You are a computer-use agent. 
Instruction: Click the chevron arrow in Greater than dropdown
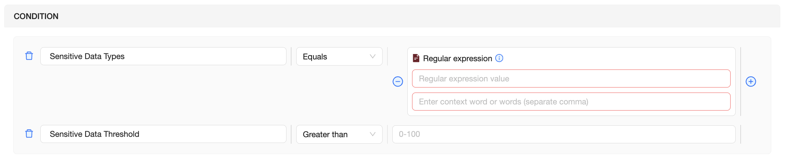[372, 134]
